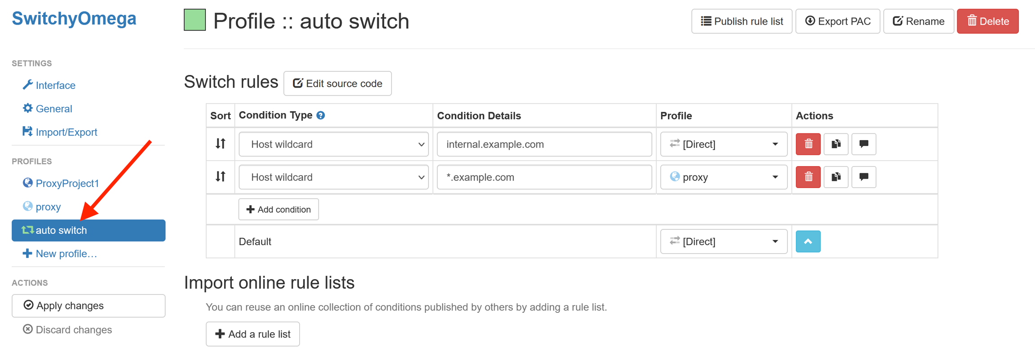Open the condition type dropdown for the first rule
This screenshot has width=1035, height=360.
pos(333,144)
